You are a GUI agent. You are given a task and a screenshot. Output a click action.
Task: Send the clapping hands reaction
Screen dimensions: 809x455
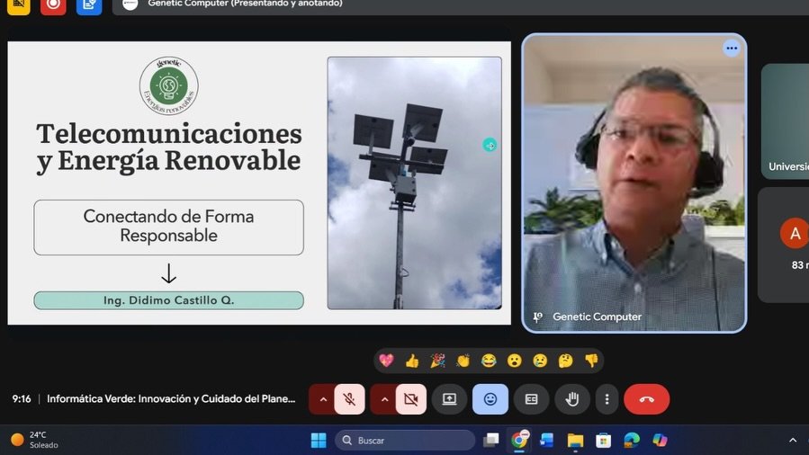pos(463,361)
